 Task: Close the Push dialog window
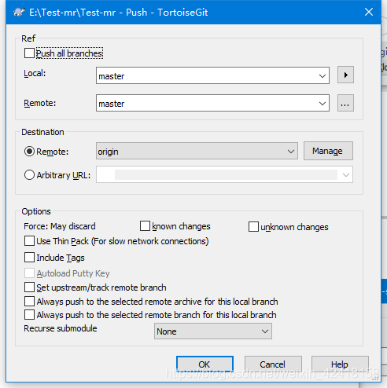click(369, 12)
